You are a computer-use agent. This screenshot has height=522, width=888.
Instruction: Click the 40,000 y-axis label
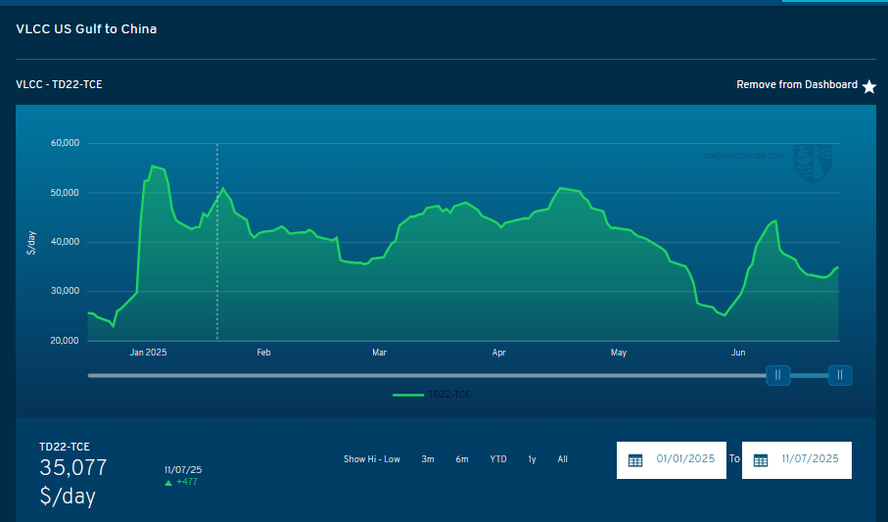coord(66,242)
